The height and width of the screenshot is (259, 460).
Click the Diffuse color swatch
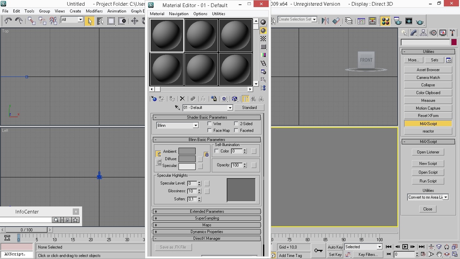click(187, 159)
